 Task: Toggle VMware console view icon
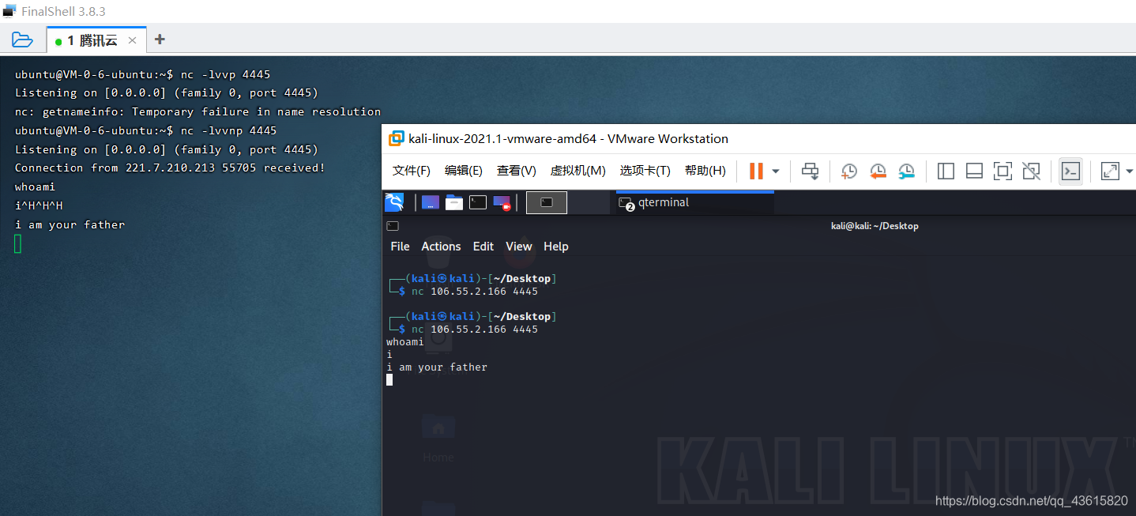[1070, 171]
